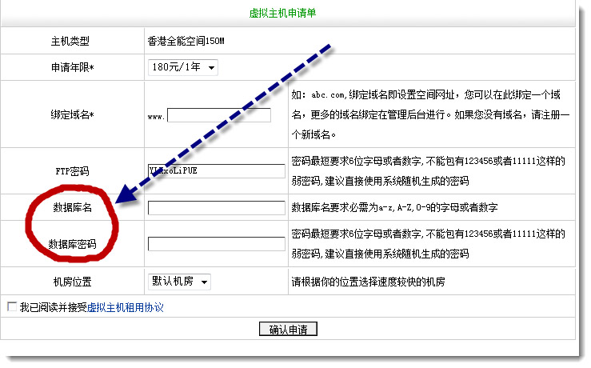This screenshot has height=368, width=591.
Task: Tick the agreement checkbox 我已阅读并接受
Action: (11, 307)
